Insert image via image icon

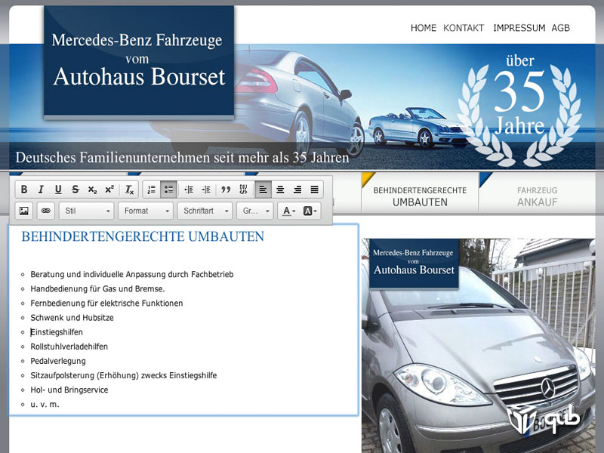click(x=24, y=211)
